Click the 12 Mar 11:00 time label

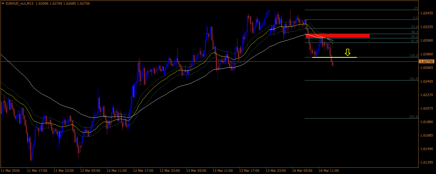117,171
